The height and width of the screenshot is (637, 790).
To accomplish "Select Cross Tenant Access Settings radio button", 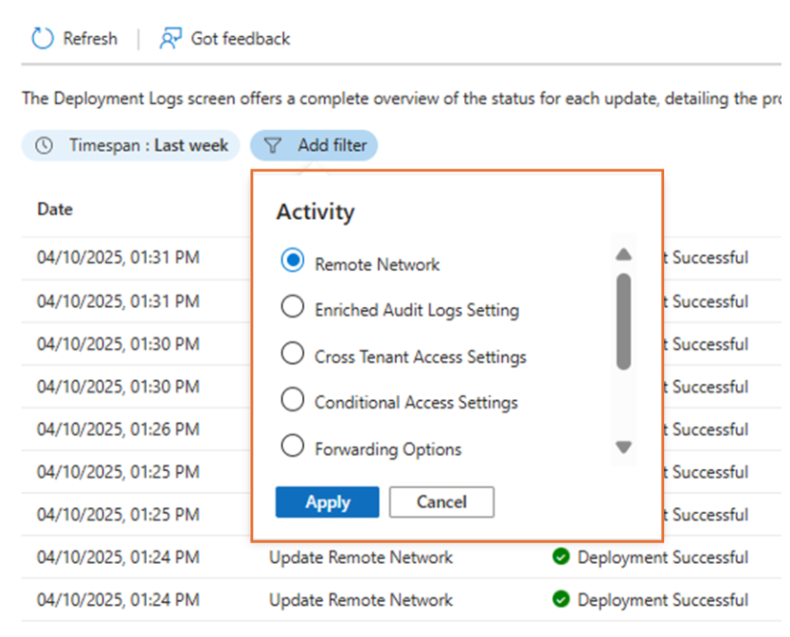I will (x=292, y=353).
